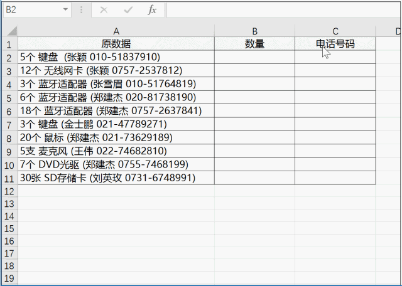The height and width of the screenshot is (286, 402).
Task: Click cell 18个 蓝牙适配器 (郑建杰 0757-2637841)
Action: point(116,111)
